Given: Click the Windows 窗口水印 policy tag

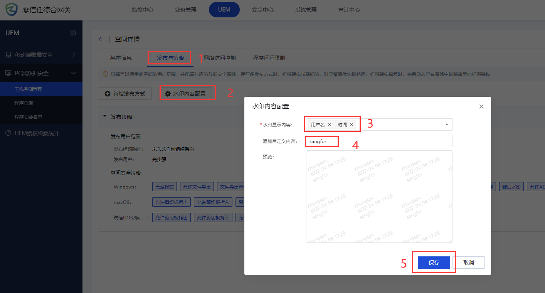Looking at the screenshot, I should [511, 187].
